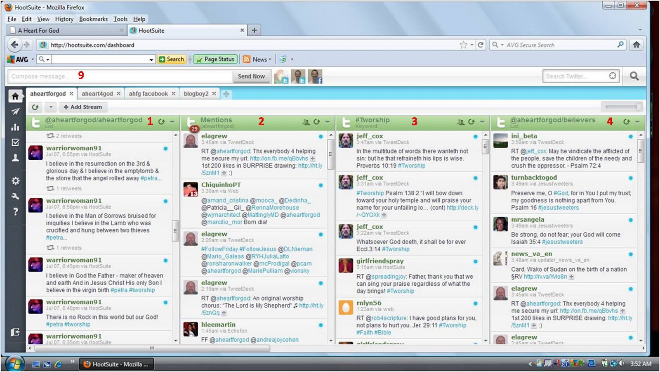Open the ChiquinhoPT username link
The width and height of the screenshot is (660, 372).
tap(221, 185)
